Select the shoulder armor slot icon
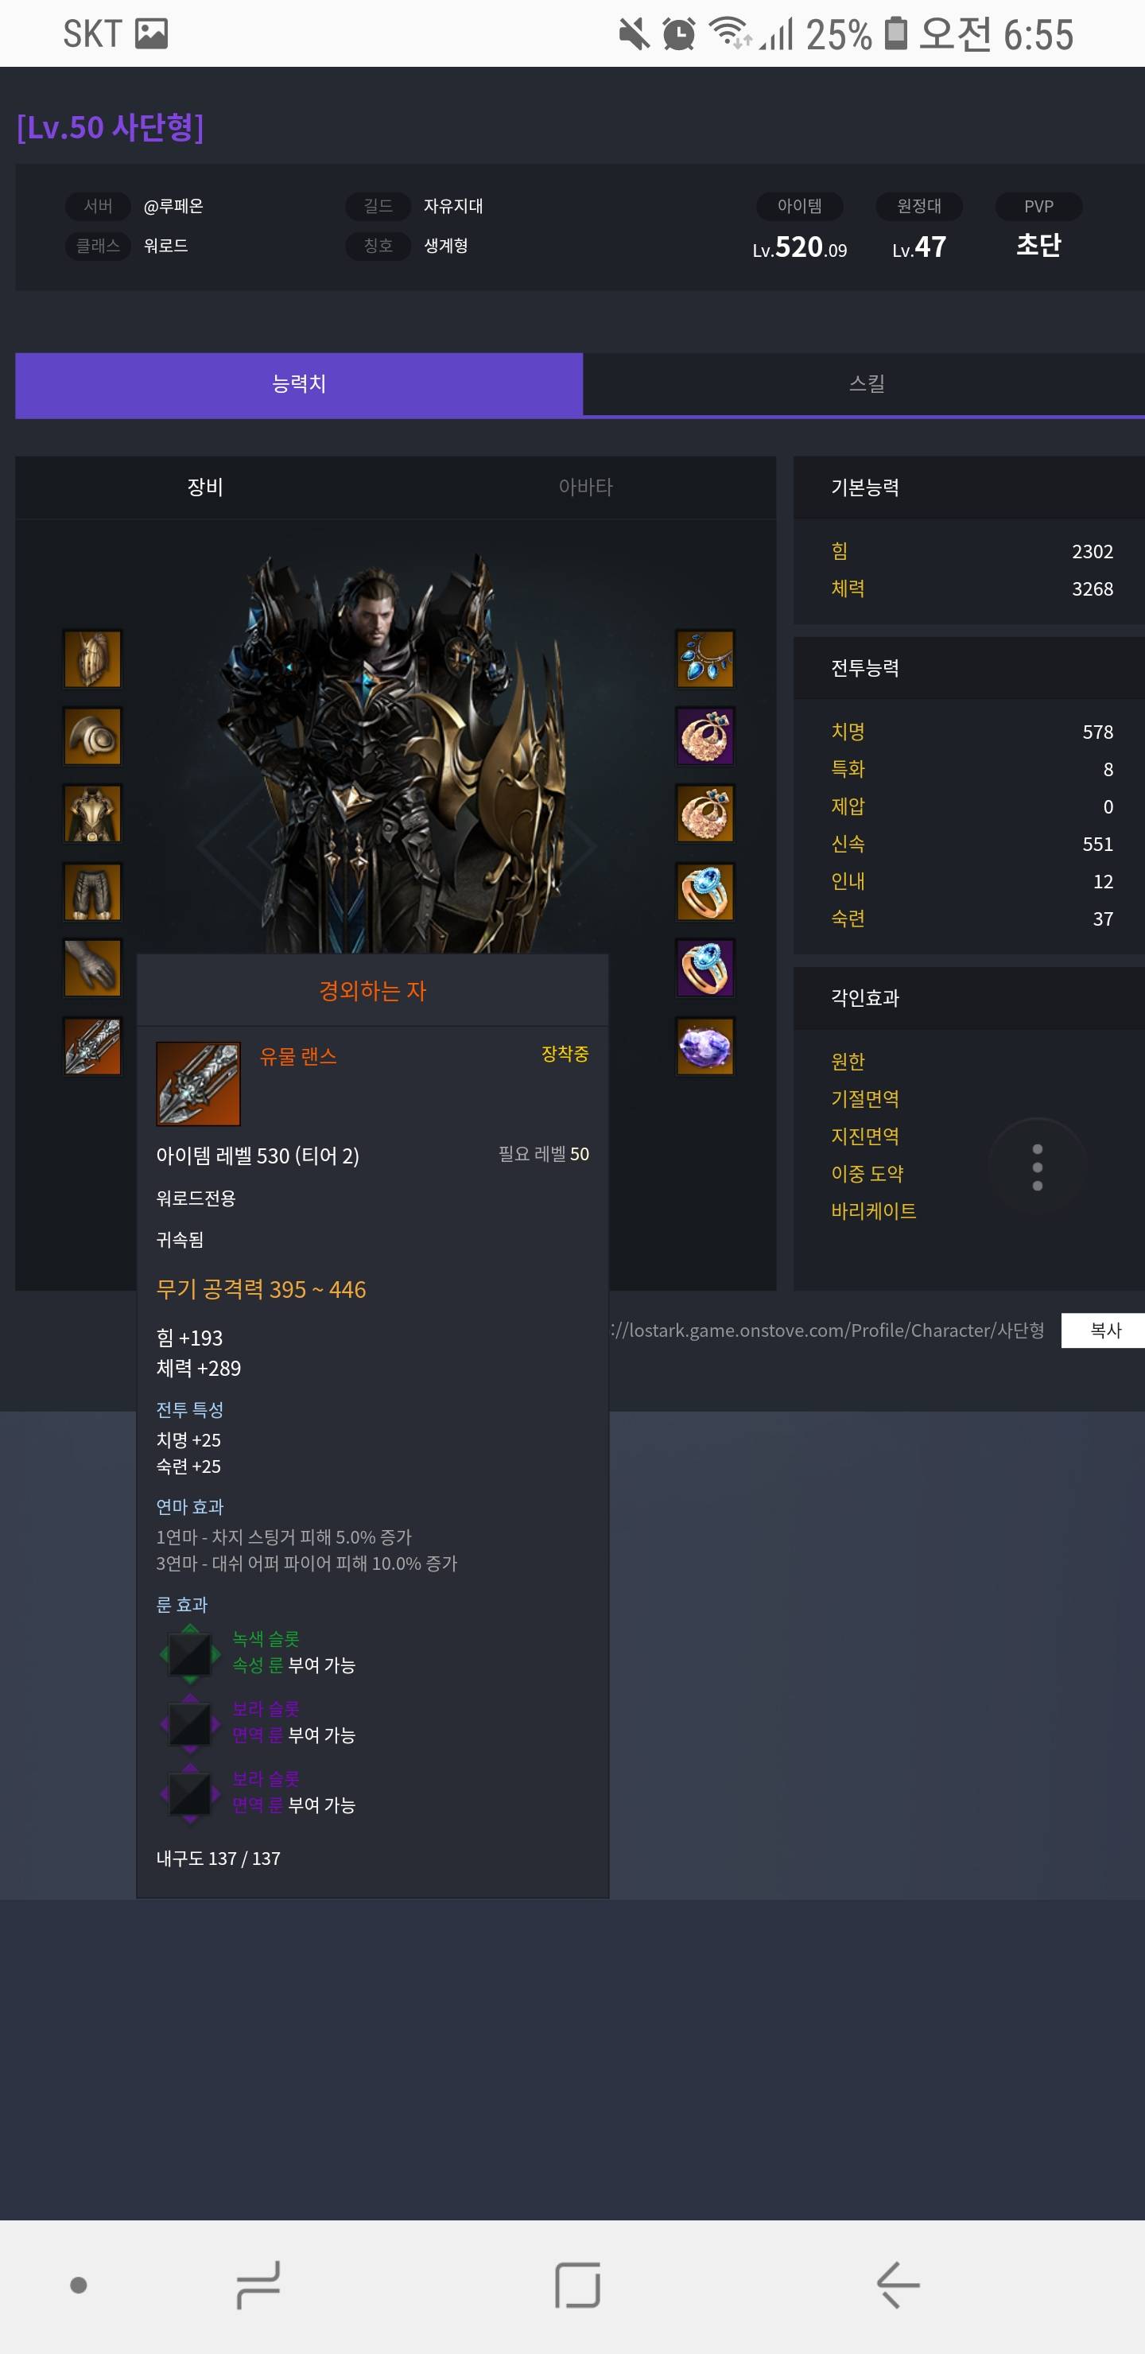This screenshot has height=2354, width=1145. pyautogui.click(x=92, y=736)
